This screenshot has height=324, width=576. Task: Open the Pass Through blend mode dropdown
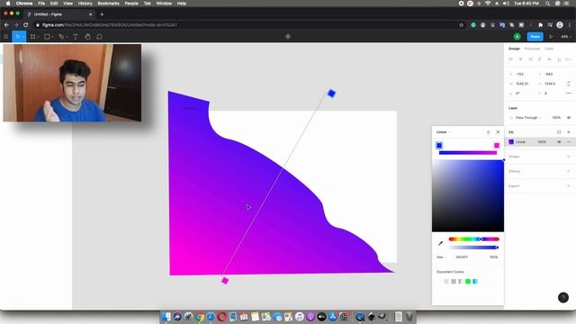point(528,118)
